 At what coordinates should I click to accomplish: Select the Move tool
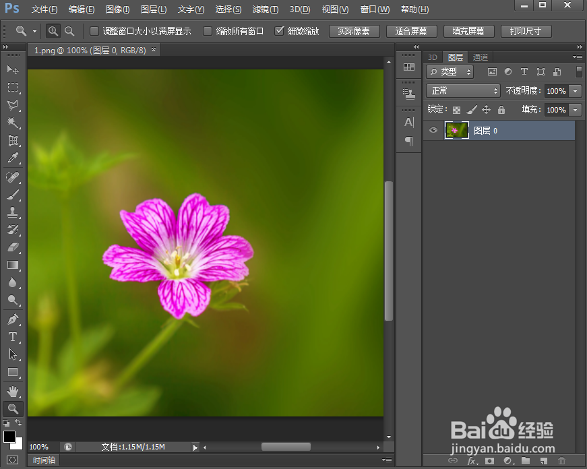click(x=13, y=69)
